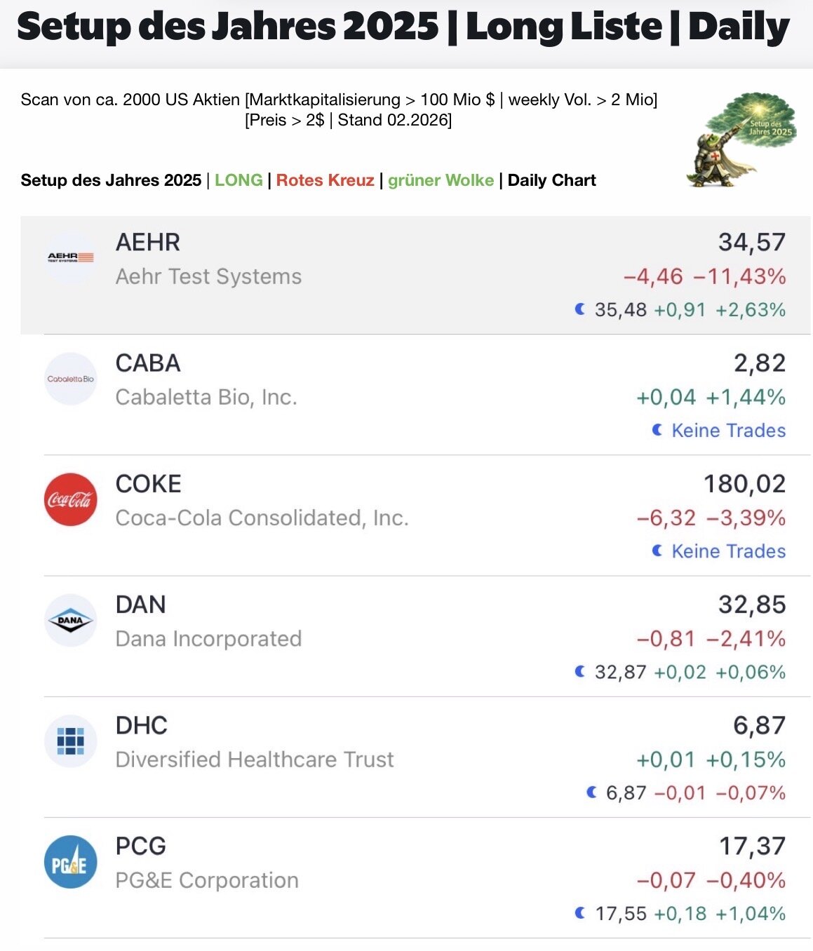813x951 pixels.
Task: Click Keine Trades in the COKE row
Action: click(x=728, y=551)
